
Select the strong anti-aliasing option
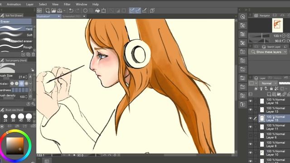[x=26, y=83]
